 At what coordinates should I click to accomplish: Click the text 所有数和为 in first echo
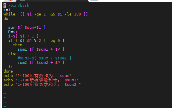[x=41, y=76]
